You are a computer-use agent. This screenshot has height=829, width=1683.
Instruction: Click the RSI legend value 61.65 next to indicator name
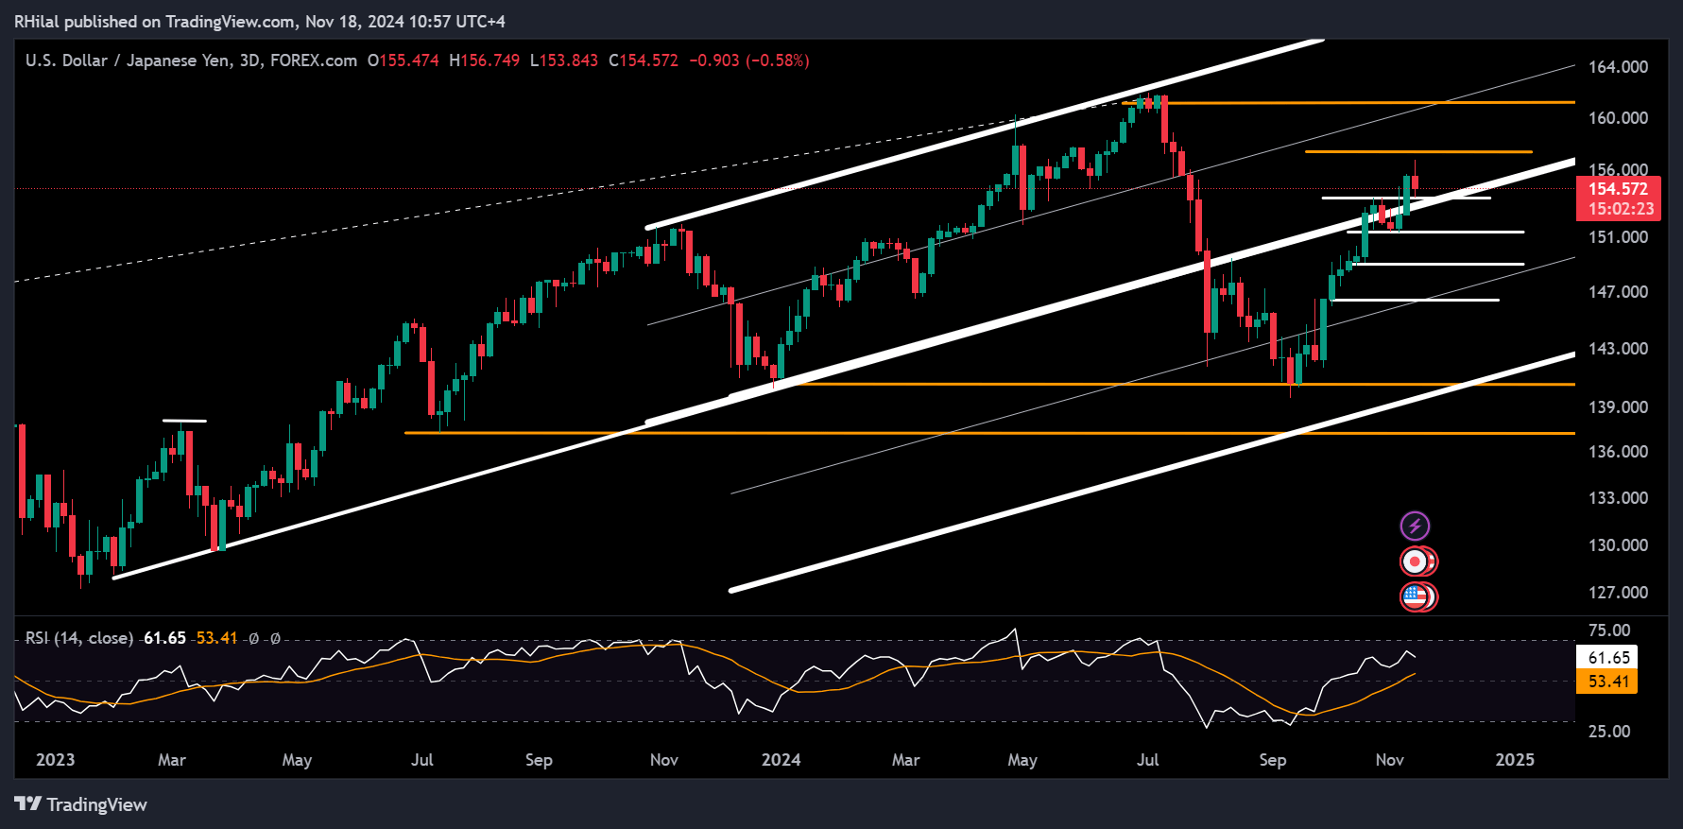[164, 638]
